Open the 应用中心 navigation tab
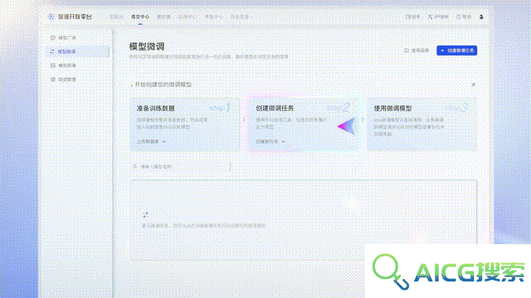Viewport: 531px width, 298px height. coord(188,17)
